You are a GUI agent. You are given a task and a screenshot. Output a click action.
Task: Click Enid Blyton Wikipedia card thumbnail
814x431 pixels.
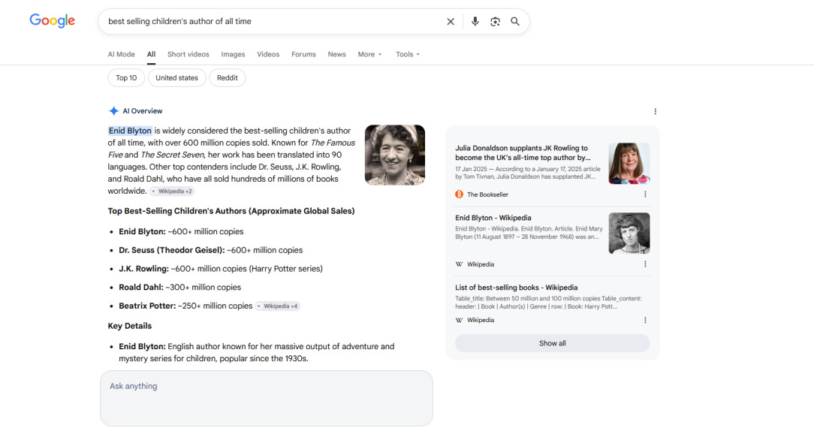[629, 234]
